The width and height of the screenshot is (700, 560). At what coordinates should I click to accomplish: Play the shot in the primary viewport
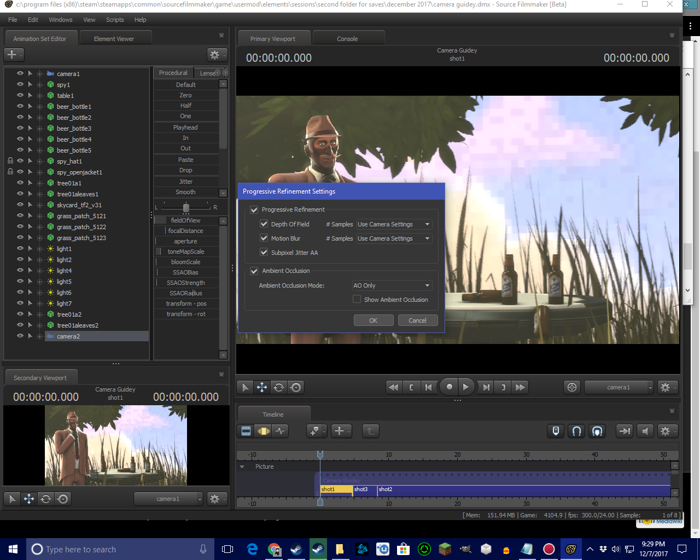[x=466, y=387]
